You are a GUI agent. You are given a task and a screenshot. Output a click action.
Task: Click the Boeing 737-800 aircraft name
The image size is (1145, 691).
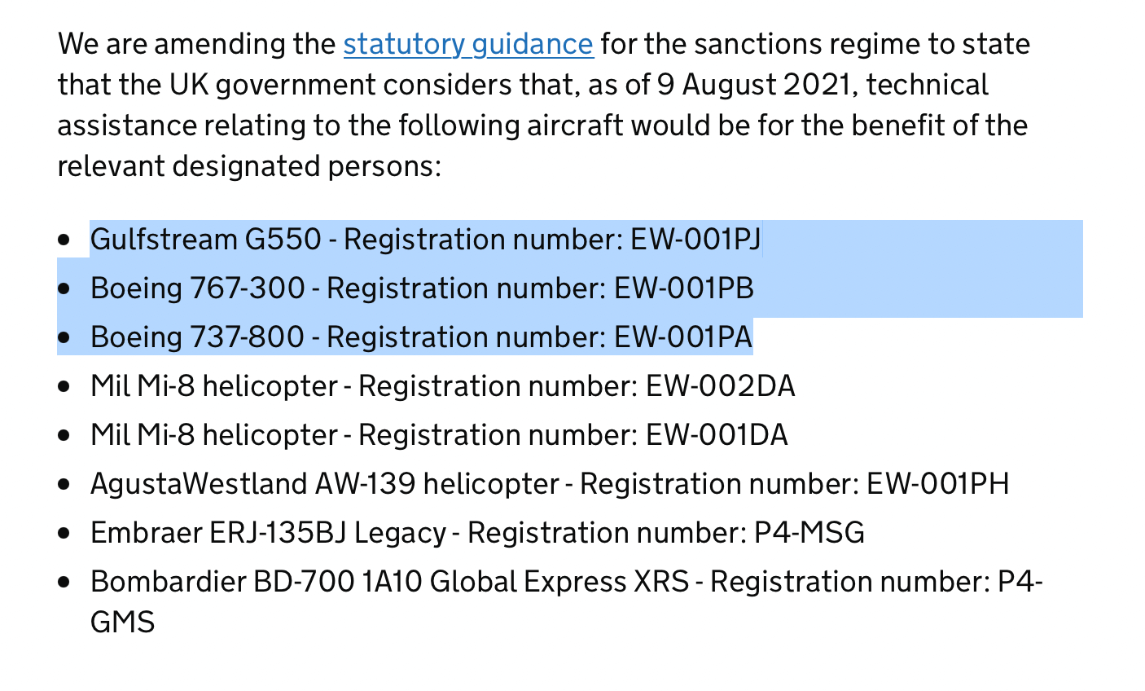(x=197, y=337)
